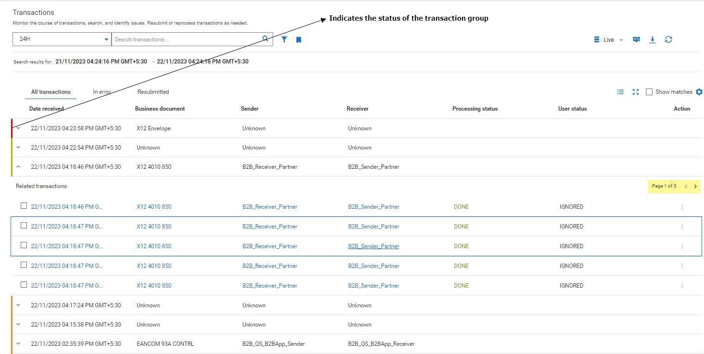The width and height of the screenshot is (704, 354).
Task: Open the Live data source dropdown
Action: click(609, 40)
